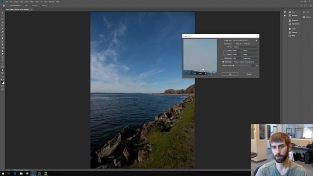
Task: Select the Pen tool
Action: click(2, 57)
